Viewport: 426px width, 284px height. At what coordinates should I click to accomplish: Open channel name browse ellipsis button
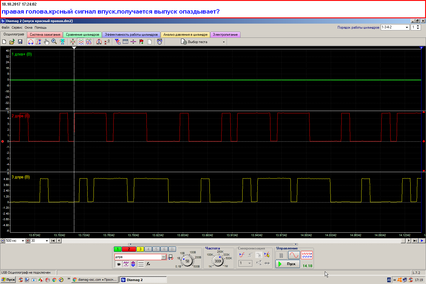(164, 257)
